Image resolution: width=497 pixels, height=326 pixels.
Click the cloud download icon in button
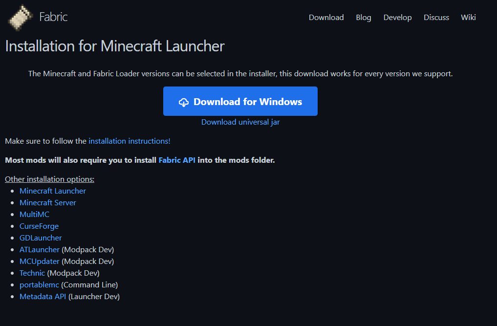click(x=184, y=102)
